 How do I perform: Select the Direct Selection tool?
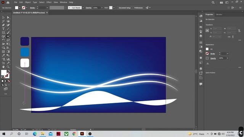(8, 18)
